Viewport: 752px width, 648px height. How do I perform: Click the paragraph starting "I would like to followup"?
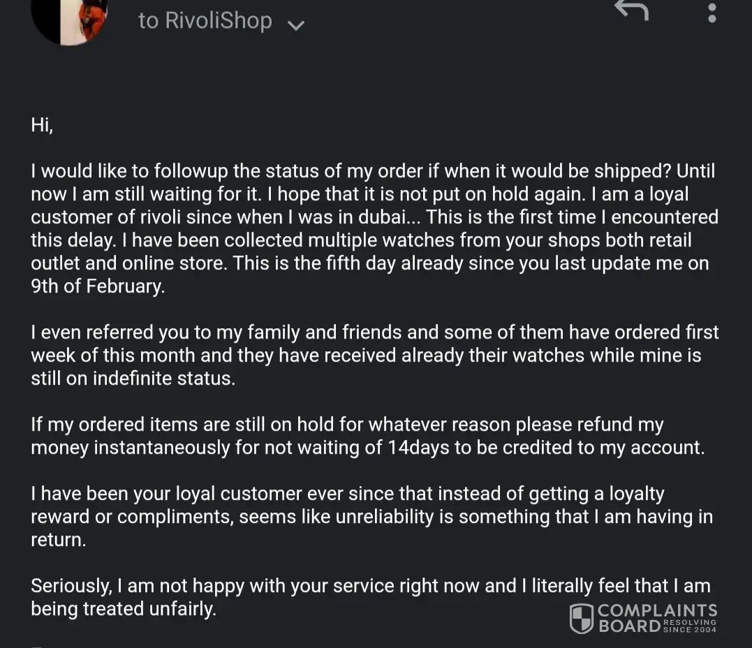click(374, 228)
